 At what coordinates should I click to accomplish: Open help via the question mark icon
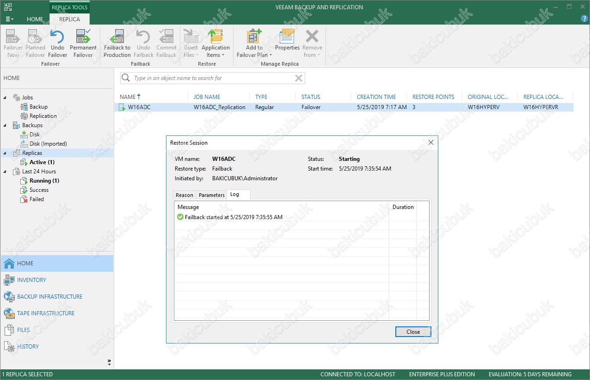pos(584,19)
